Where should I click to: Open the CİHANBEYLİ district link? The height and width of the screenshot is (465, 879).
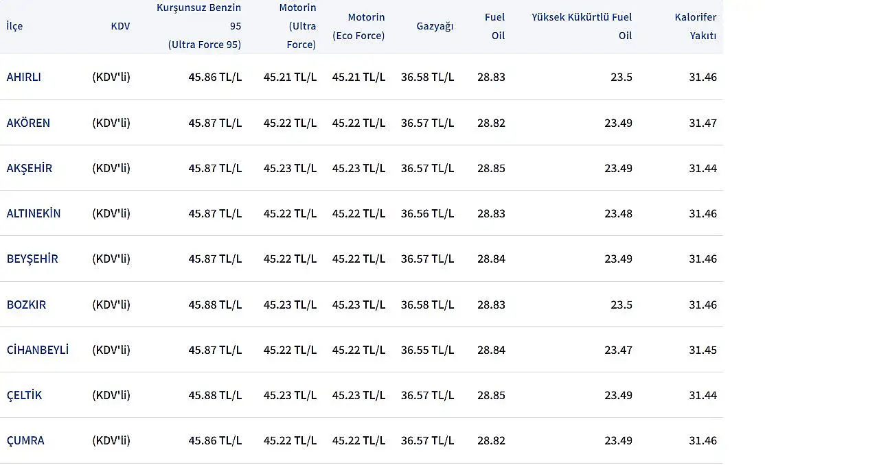[38, 350]
